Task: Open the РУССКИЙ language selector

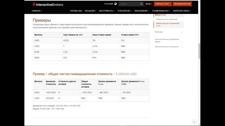Action: coord(109,4)
